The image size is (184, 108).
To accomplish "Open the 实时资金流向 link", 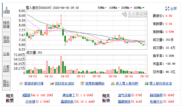I will (64, 83).
